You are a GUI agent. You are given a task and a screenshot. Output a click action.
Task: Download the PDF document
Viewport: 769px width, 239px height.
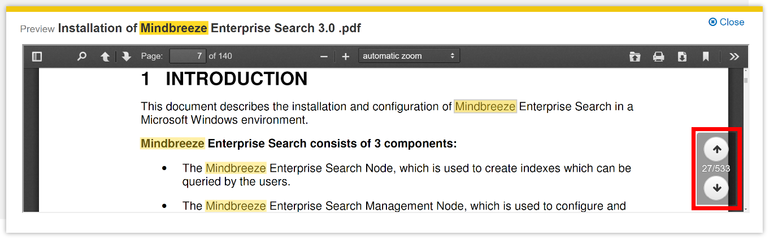click(x=682, y=57)
